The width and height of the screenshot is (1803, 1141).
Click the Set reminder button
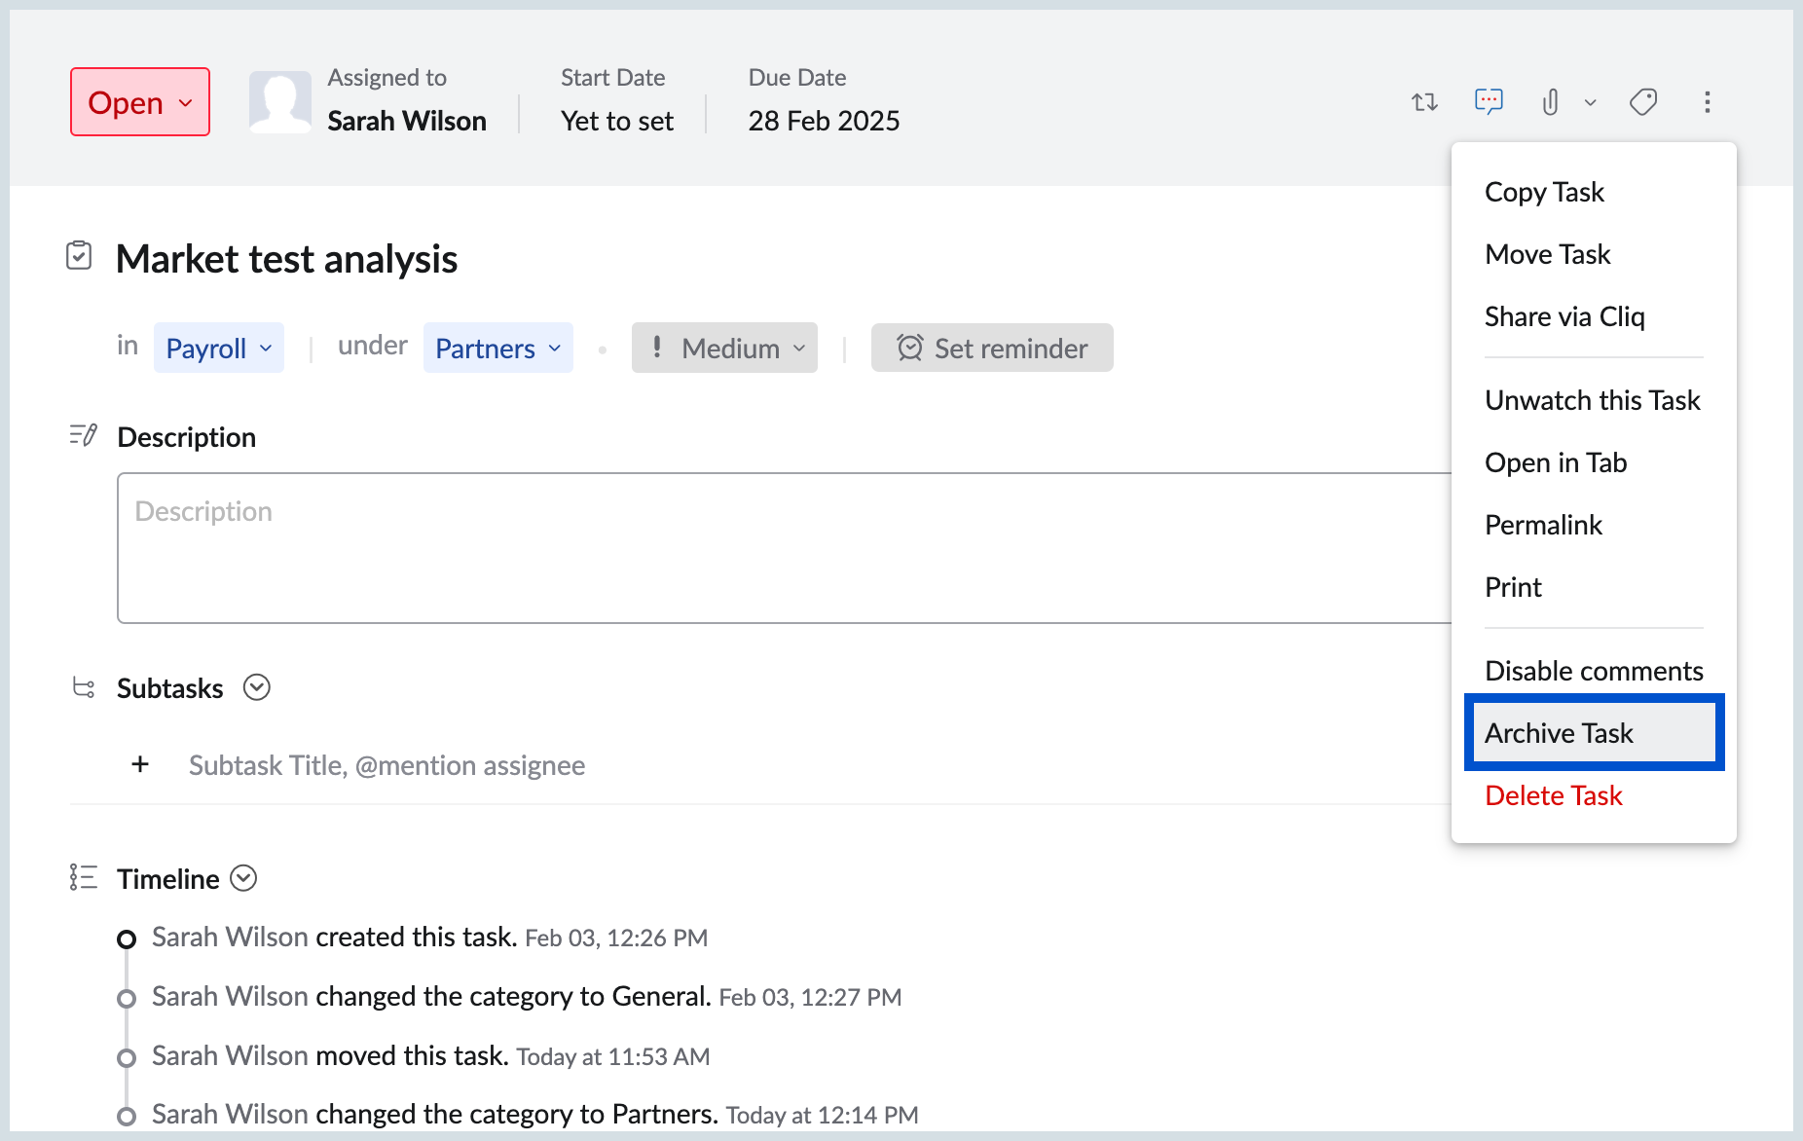(x=992, y=349)
